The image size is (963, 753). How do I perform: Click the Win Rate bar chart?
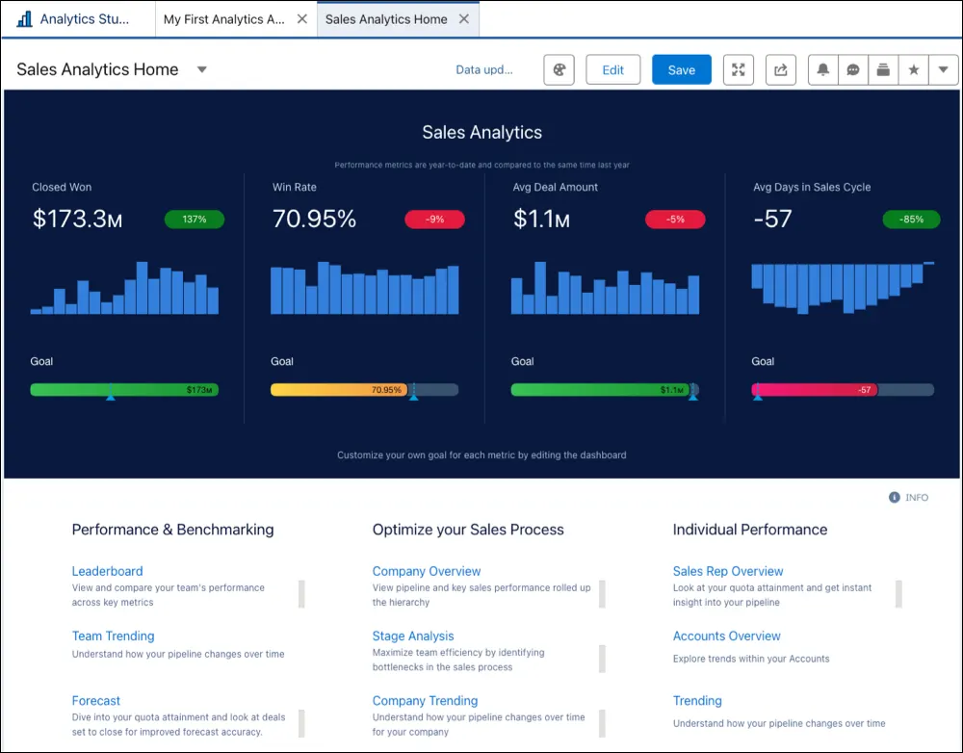[x=365, y=288]
